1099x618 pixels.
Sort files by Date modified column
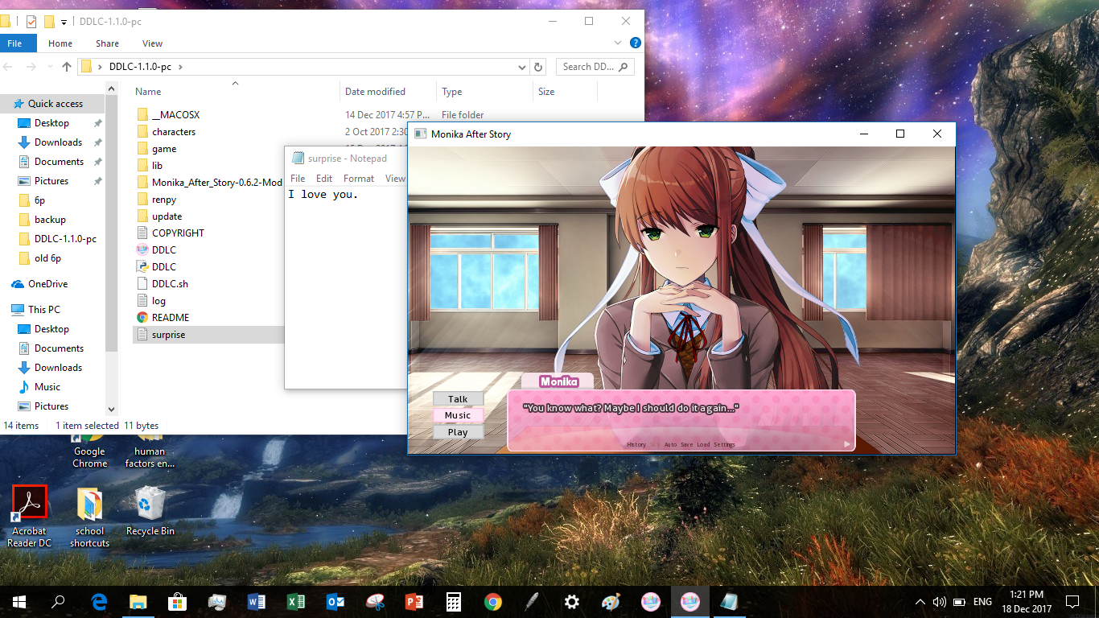click(x=375, y=92)
